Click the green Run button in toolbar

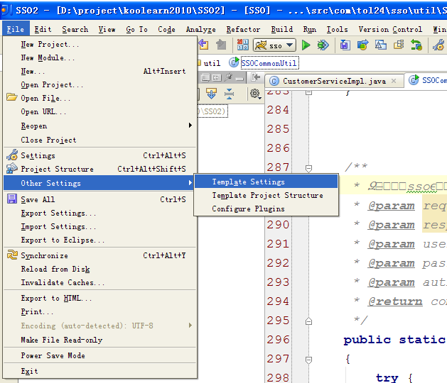(x=306, y=45)
